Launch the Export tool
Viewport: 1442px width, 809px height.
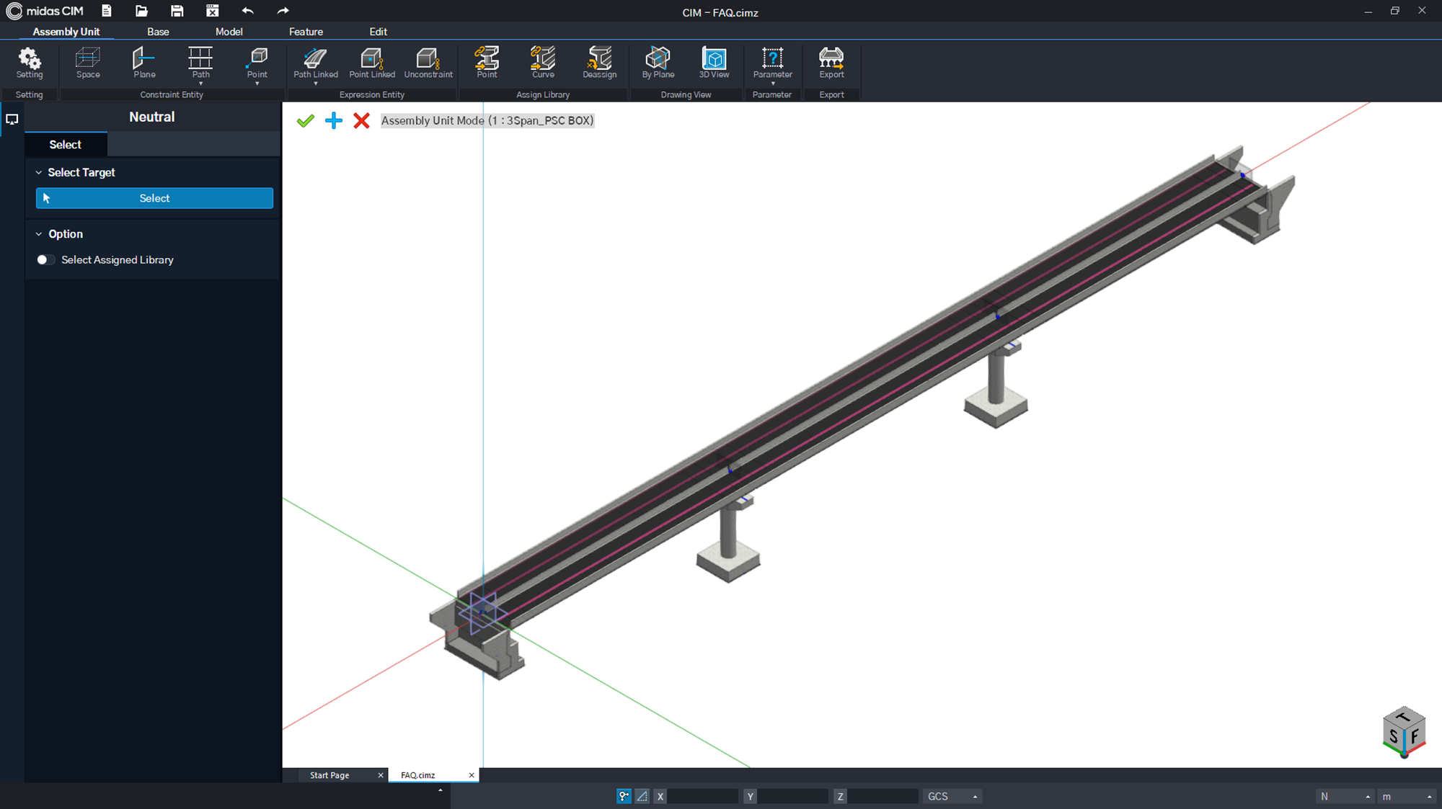point(831,63)
